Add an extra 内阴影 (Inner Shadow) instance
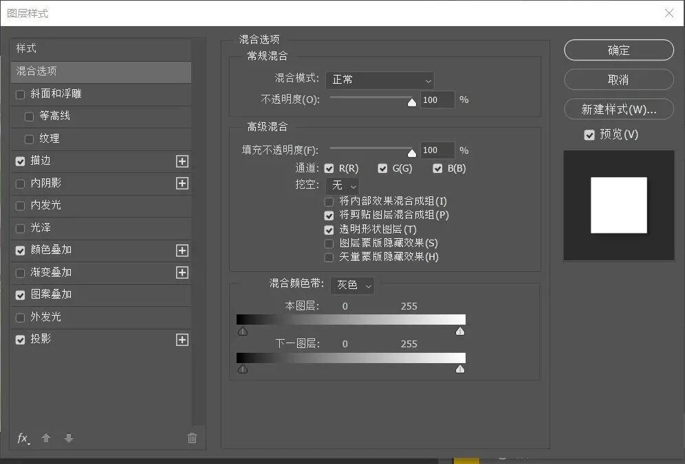 pyautogui.click(x=182, y=183)
